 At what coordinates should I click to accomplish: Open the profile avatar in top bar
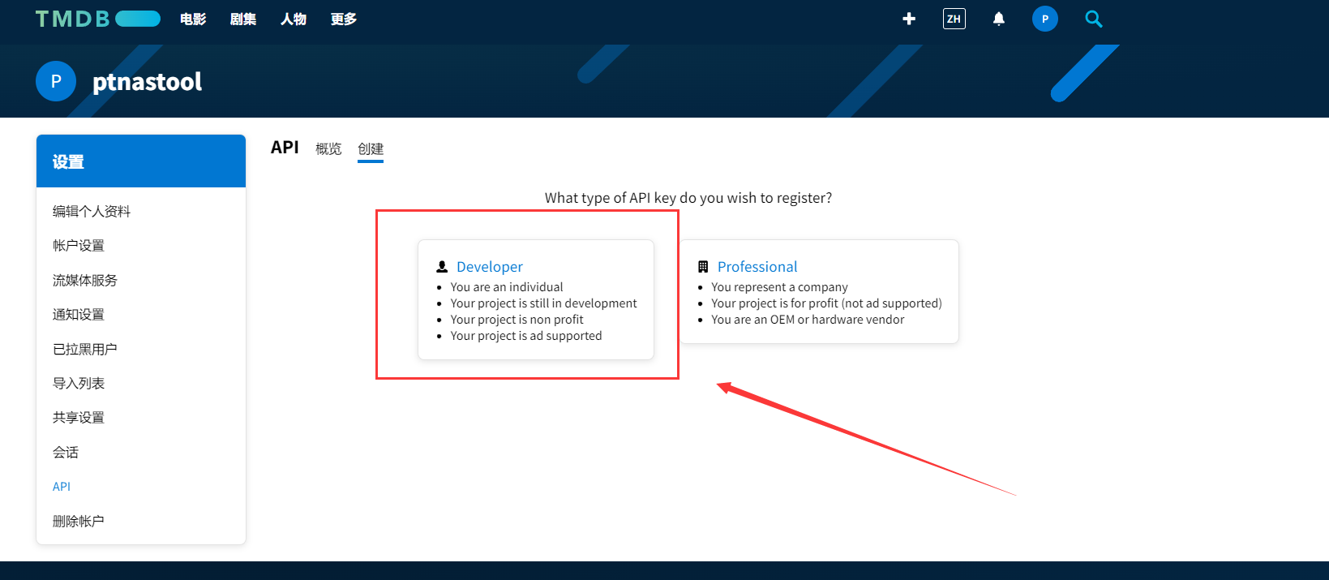tap(1044, 19)
